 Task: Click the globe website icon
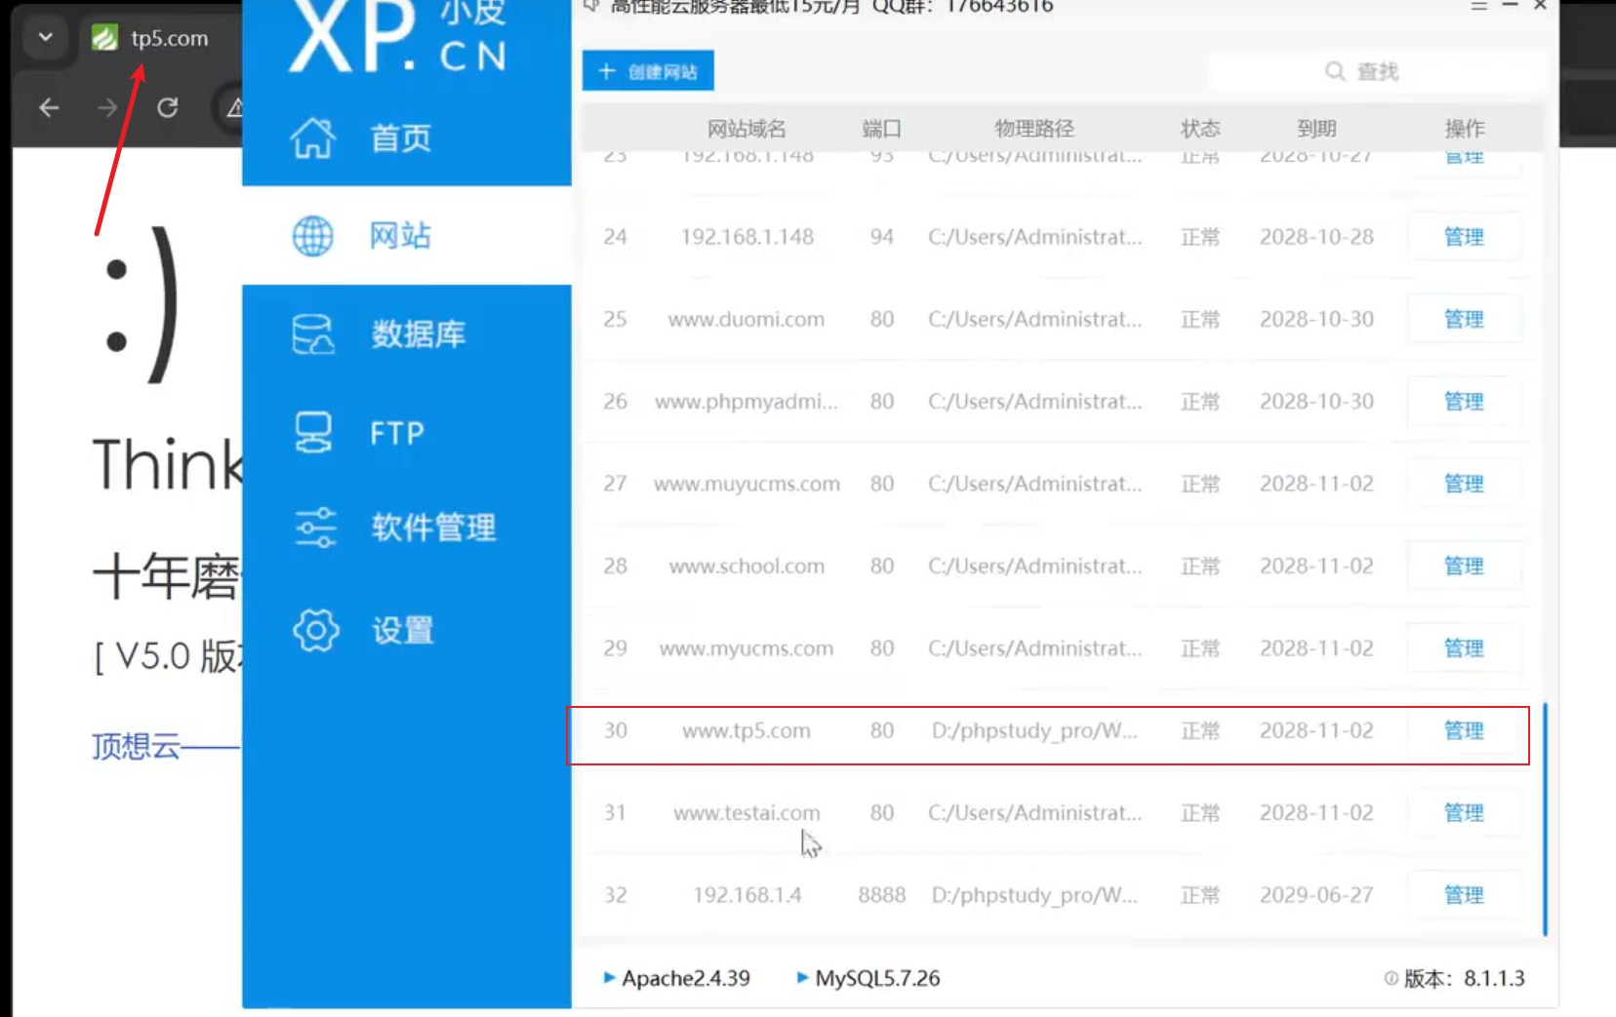coord(312,236)
